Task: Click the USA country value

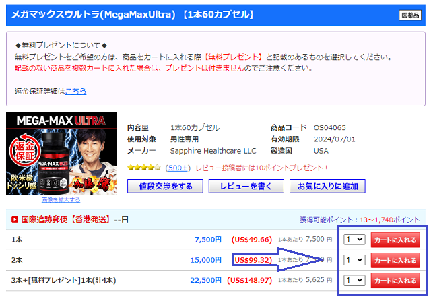Action: 321,151
